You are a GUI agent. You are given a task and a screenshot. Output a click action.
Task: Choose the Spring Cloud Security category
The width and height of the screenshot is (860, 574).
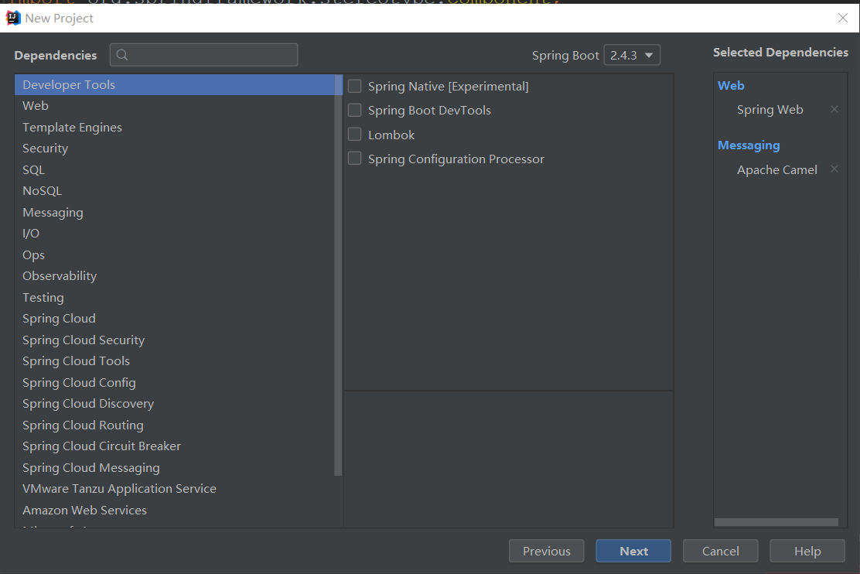(175, 340)
